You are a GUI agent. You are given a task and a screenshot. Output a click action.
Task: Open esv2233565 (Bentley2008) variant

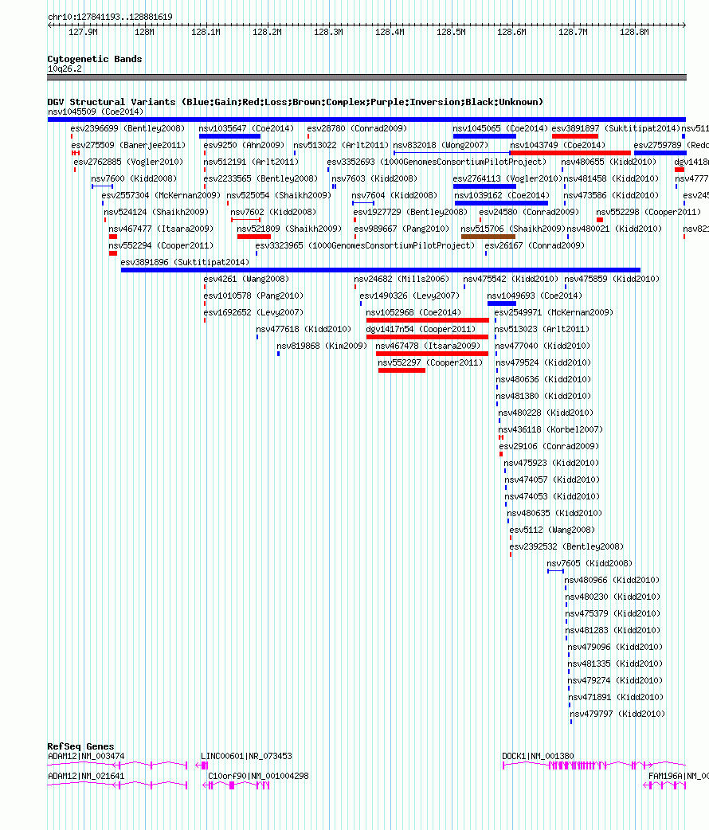point(260,179)
